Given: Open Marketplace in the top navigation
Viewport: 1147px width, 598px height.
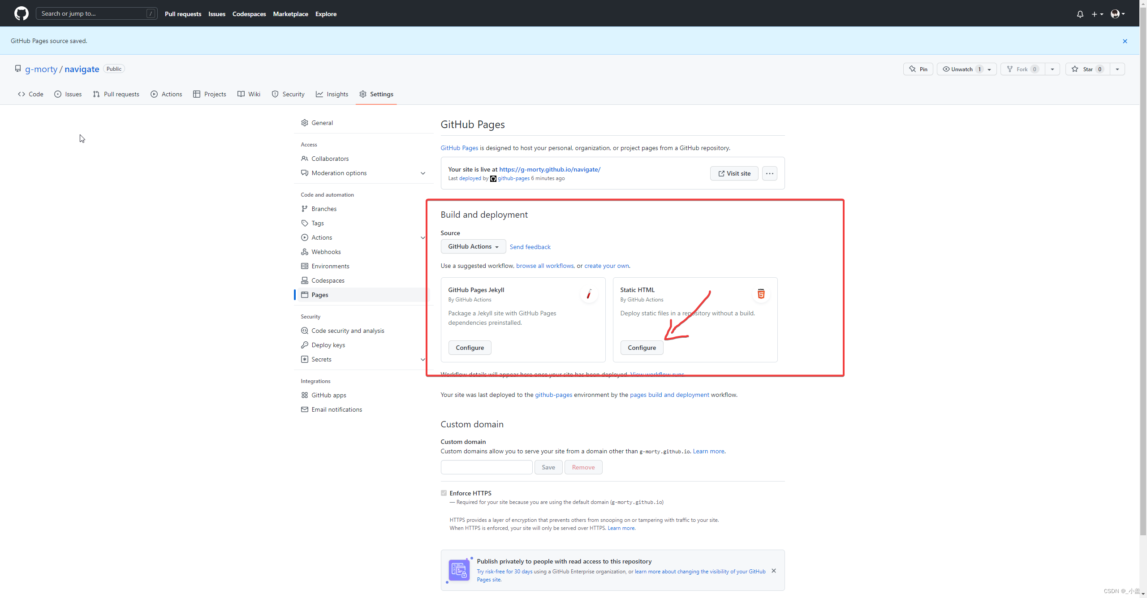Looking at the screenshot, I should (290, 14).
